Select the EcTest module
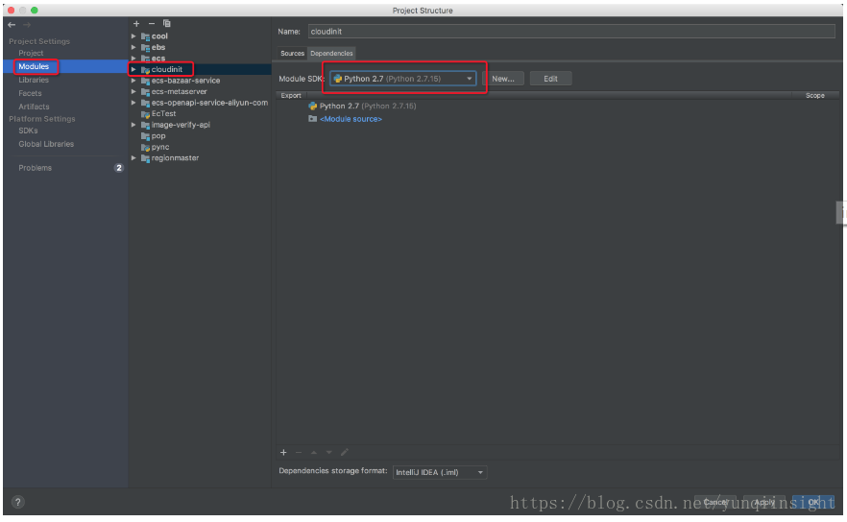The width and height of the screenshot is (847, 522). coord(163,114)
